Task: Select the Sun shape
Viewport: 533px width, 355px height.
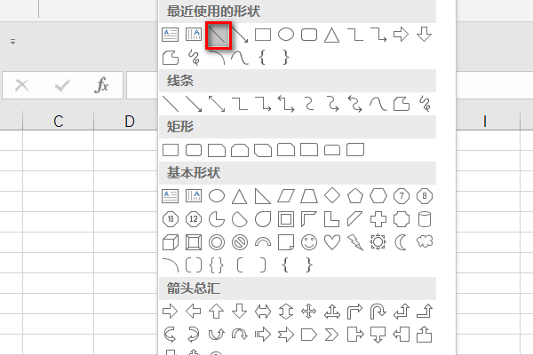Action: [x=378, y=242]
